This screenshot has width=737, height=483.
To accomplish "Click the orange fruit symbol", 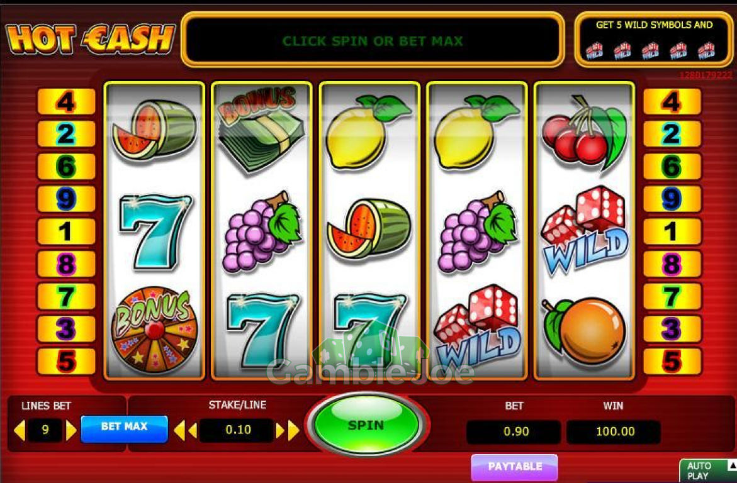I will tap(584, 331).
